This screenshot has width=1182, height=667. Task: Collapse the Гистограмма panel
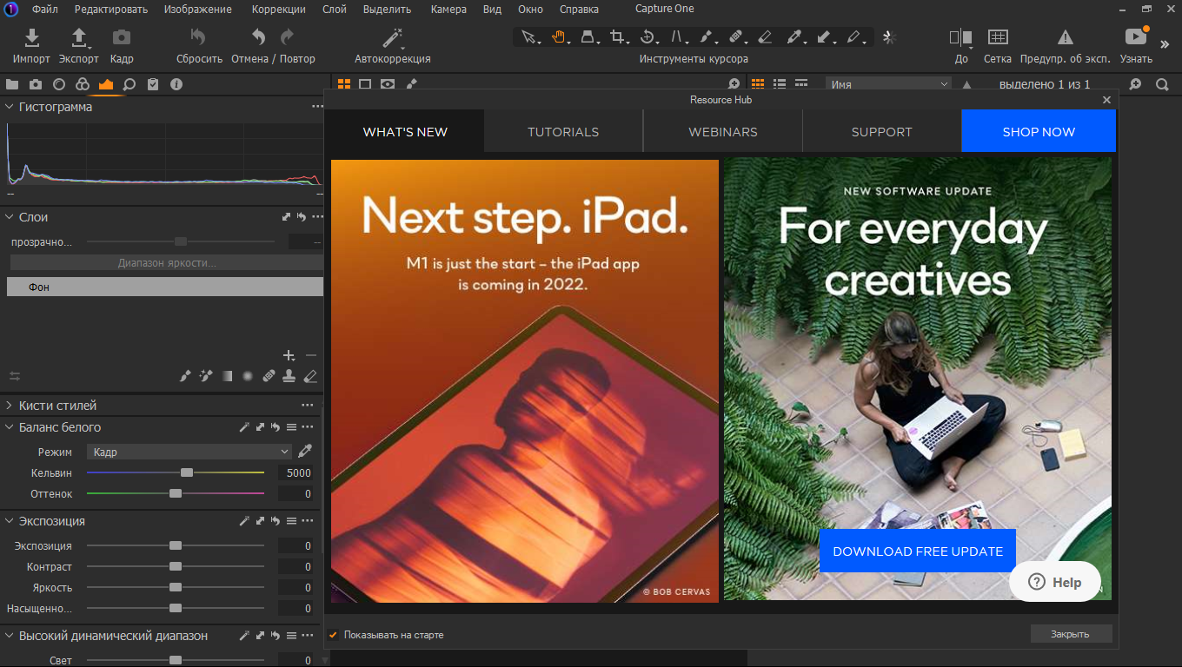[x=9, y=107]
